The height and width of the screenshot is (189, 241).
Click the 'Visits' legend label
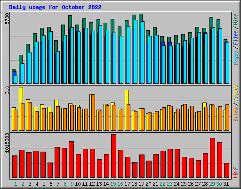236,94
